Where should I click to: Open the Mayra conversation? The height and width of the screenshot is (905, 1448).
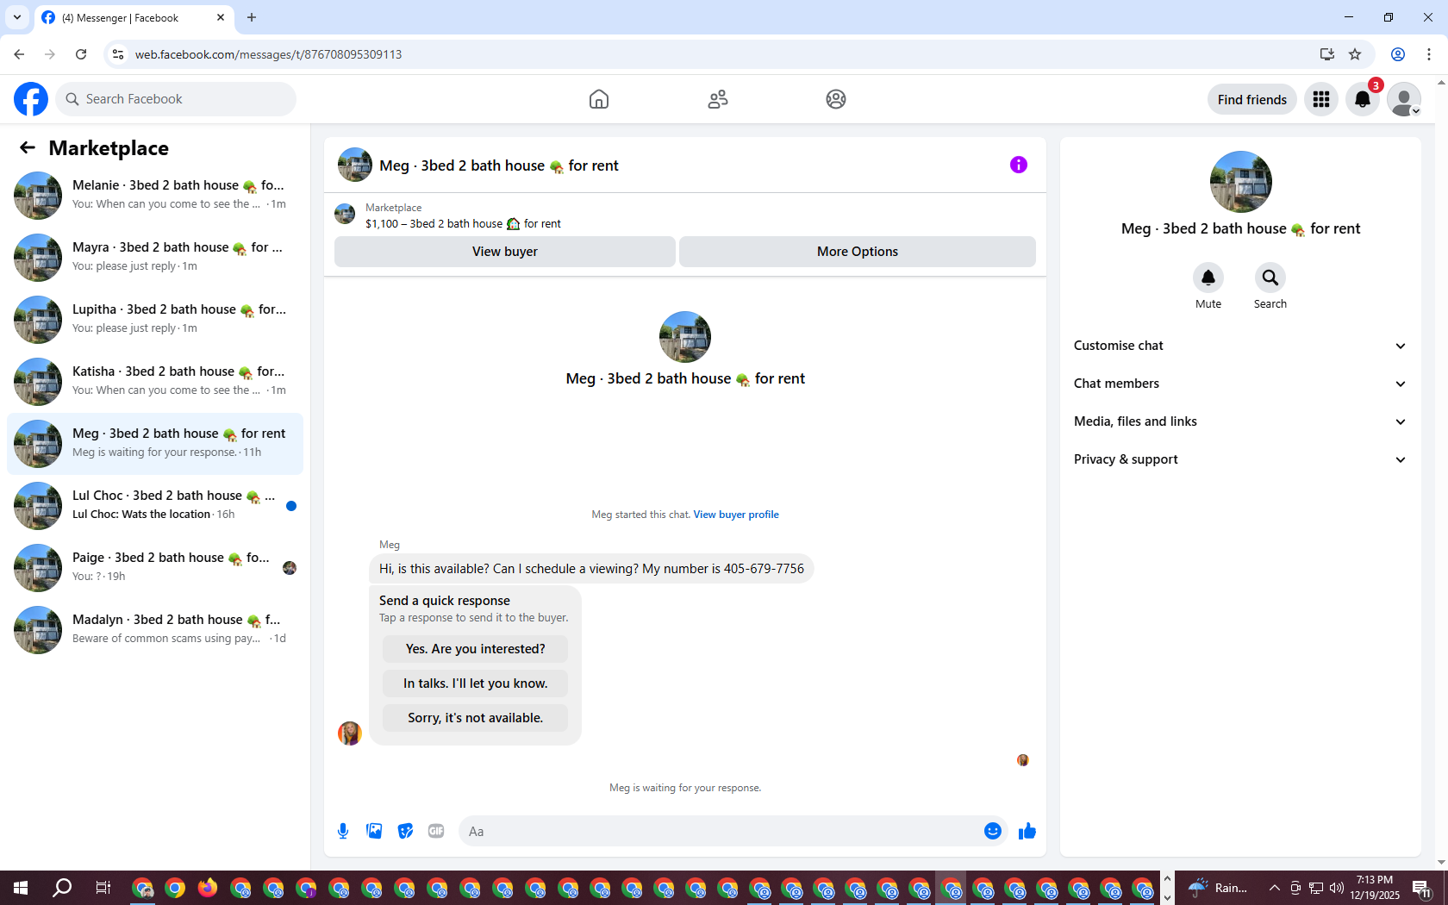[x=155, y=258]
